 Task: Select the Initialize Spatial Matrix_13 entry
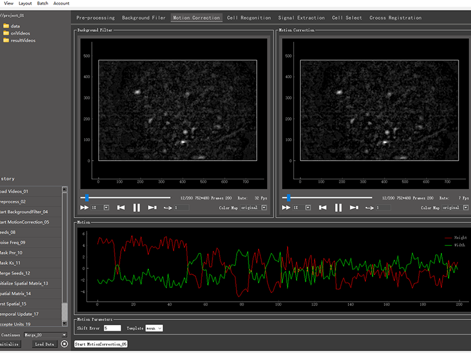point(30,283)
